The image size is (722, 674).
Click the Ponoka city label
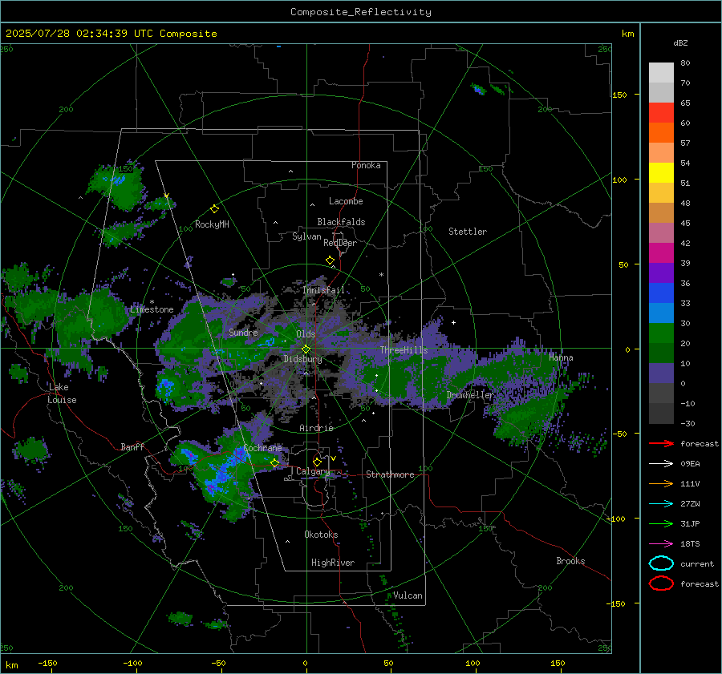click(x=366, y=165)
